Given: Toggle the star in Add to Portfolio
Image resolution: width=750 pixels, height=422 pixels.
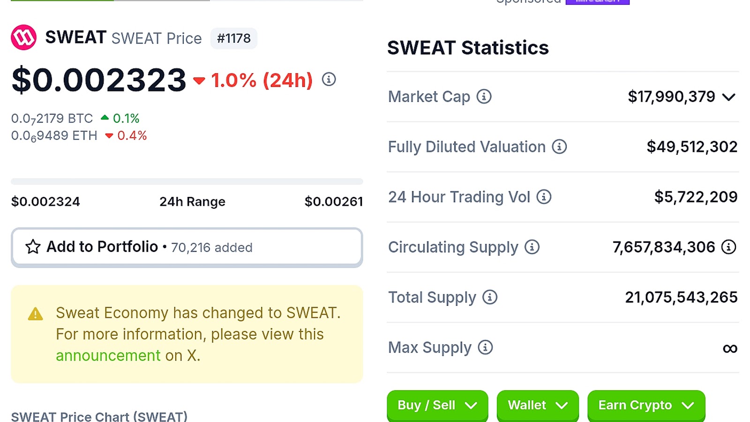Looking at the screenshot, I should 33,247.
